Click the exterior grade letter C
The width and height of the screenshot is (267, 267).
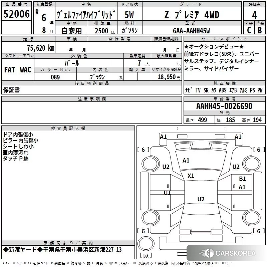(249, 30)
